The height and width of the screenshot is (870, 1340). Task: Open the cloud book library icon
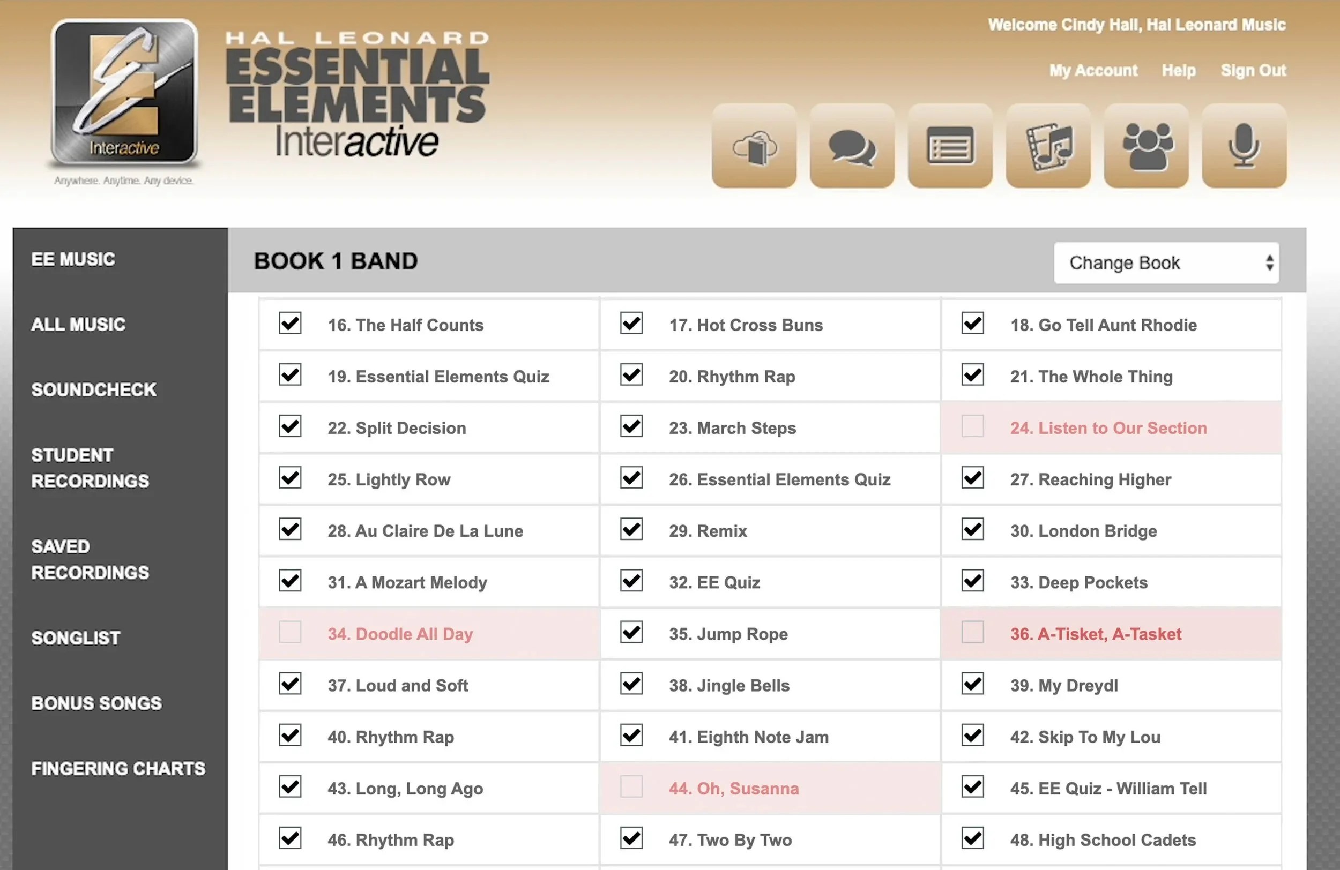(x=754, y=146)
